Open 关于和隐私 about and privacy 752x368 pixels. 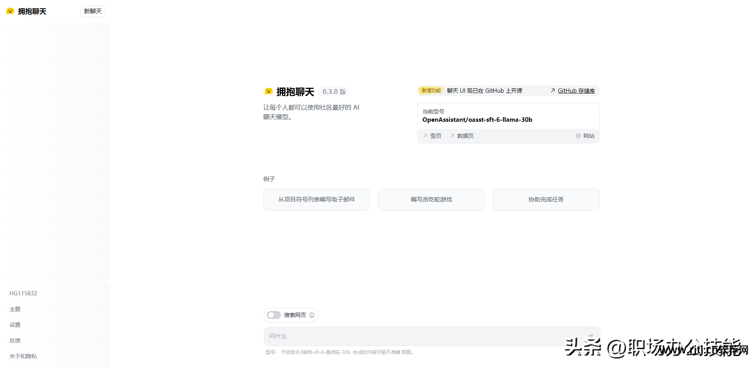point(23,356)
